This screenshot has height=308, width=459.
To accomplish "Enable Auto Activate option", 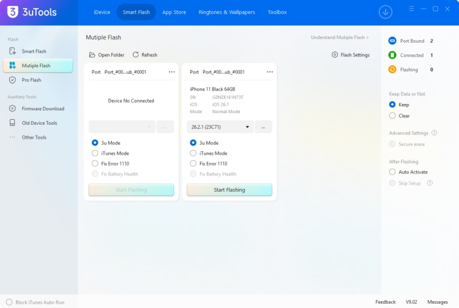I will pyautogui.click(x=392, y=172).
